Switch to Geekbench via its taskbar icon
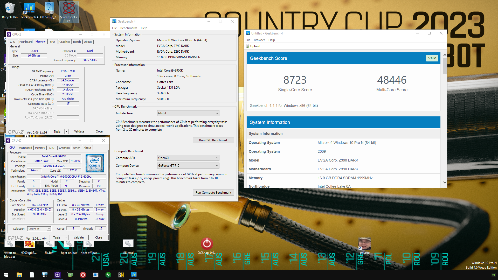The image size is (498, 280). 134,275
